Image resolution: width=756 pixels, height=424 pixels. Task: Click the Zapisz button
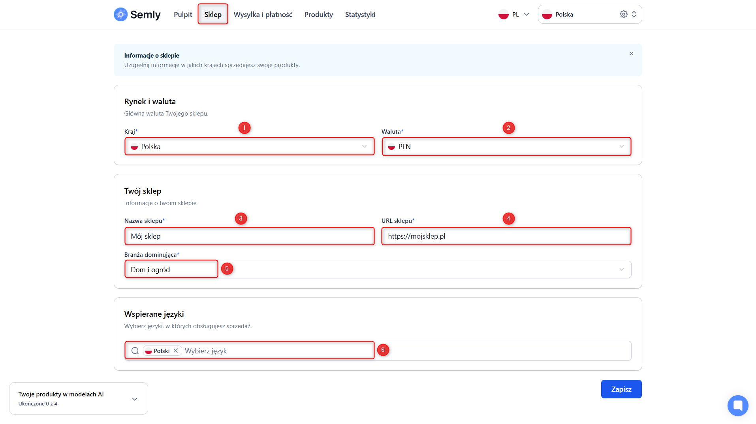tap(621, 389)
